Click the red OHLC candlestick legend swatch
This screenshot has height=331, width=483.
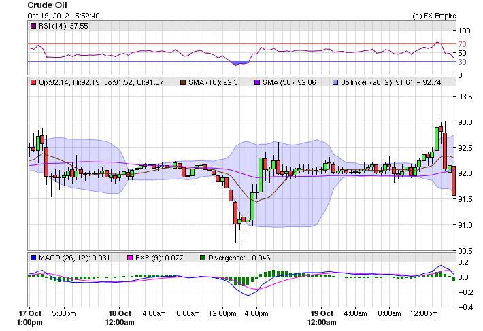tap(33, 82)
